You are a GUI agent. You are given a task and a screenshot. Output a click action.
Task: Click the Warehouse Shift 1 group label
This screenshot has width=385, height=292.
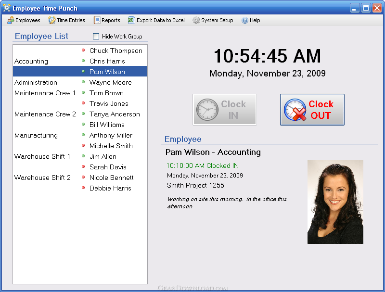[42, 156]
